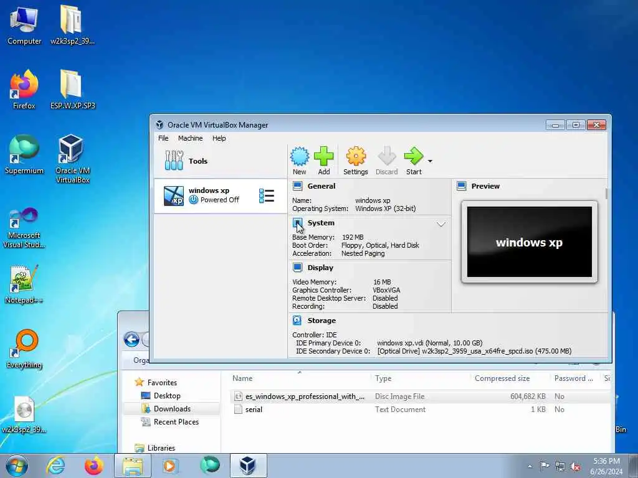Click the Discard toolbar icon
Screen dimensions: 638x478
pos(386,156)
